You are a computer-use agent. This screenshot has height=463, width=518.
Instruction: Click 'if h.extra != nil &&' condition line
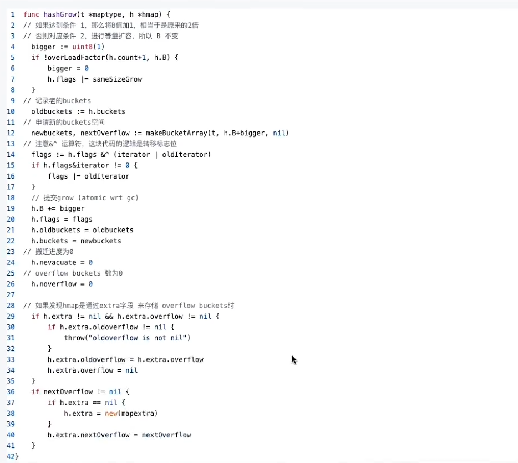[125, 317]
